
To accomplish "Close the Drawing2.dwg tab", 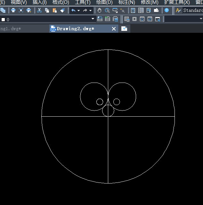I will 114,29.
